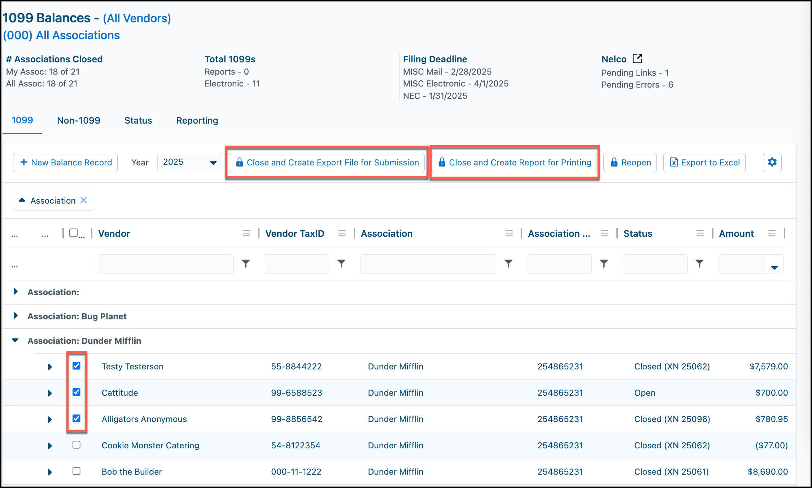Viewport: 812px width, 488px height.
Task: Click Close and Create Export File for Submission
Action: pyautogui.click(x=327, y=162)
